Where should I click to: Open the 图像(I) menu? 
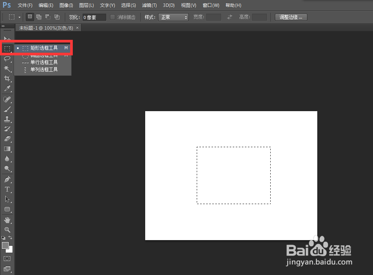[x=66, y=5]
